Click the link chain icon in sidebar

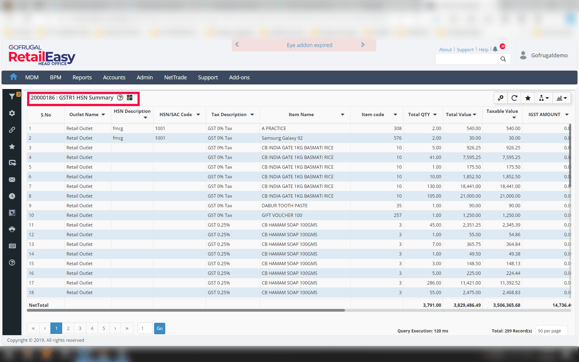(12, 130)
